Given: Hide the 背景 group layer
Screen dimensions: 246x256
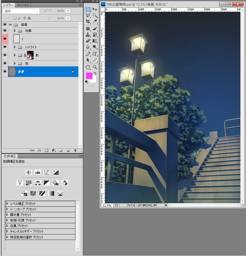Looking at the screenshot, I should pos(5,25).
